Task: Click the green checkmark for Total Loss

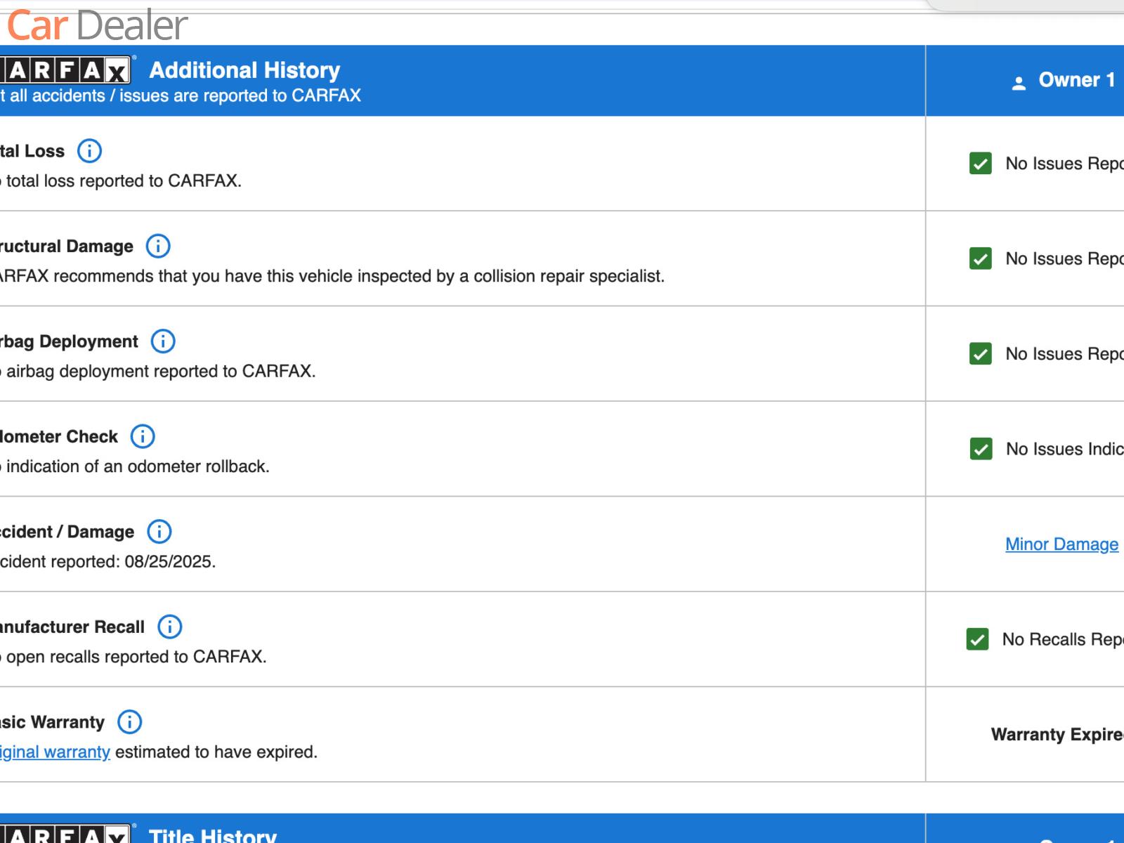Action: [980, 163]
